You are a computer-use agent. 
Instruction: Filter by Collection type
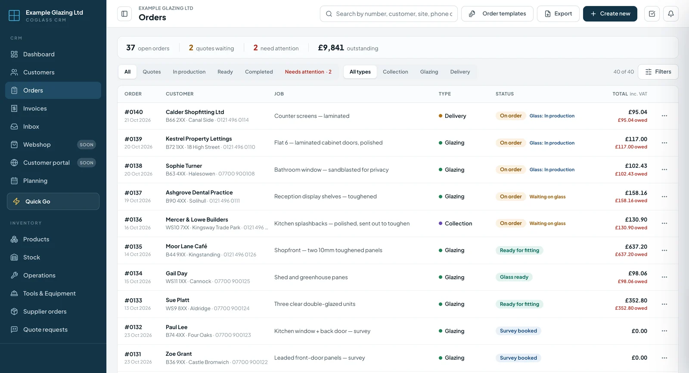pos(395,72)
